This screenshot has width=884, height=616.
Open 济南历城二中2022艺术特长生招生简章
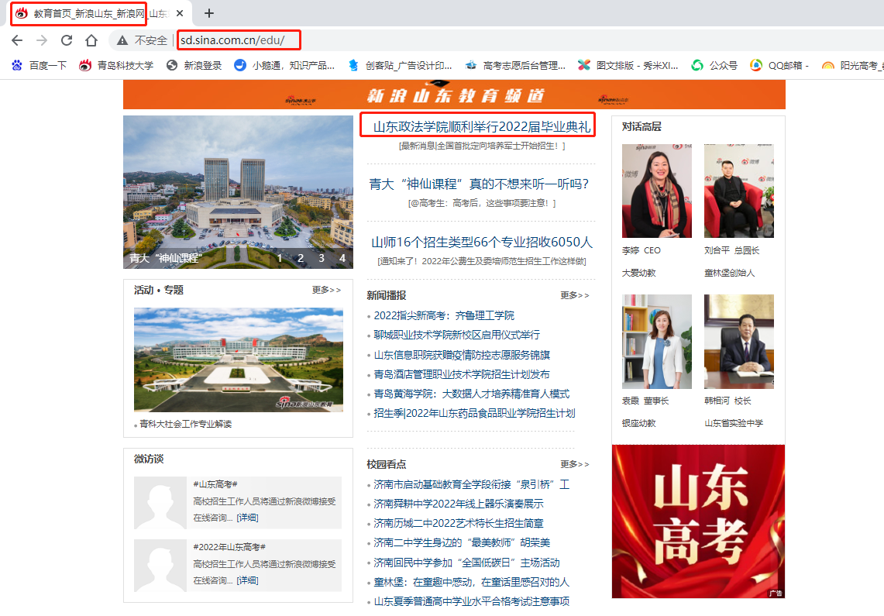point(459,523)
